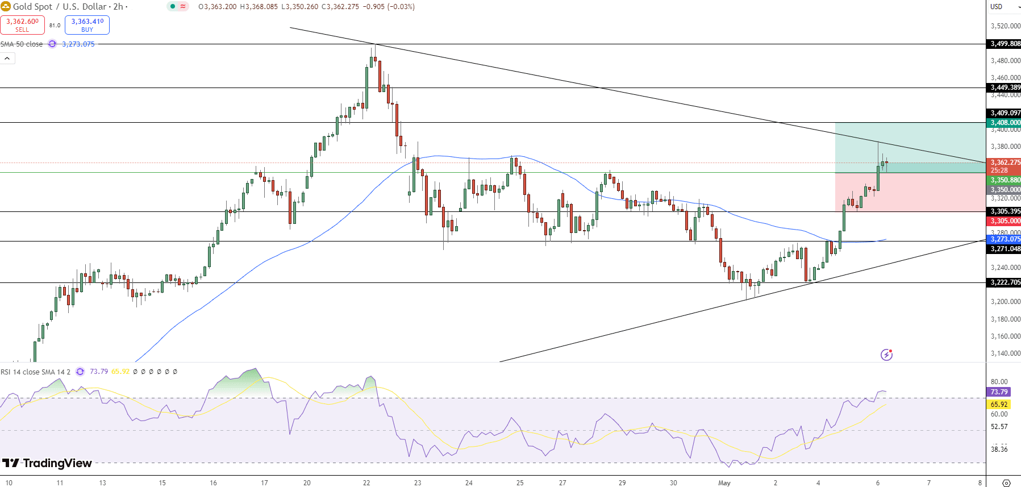Click the RSI SMA value 65.92 in legend
The height and width of the screenshot is (487, 1021).
120,372
